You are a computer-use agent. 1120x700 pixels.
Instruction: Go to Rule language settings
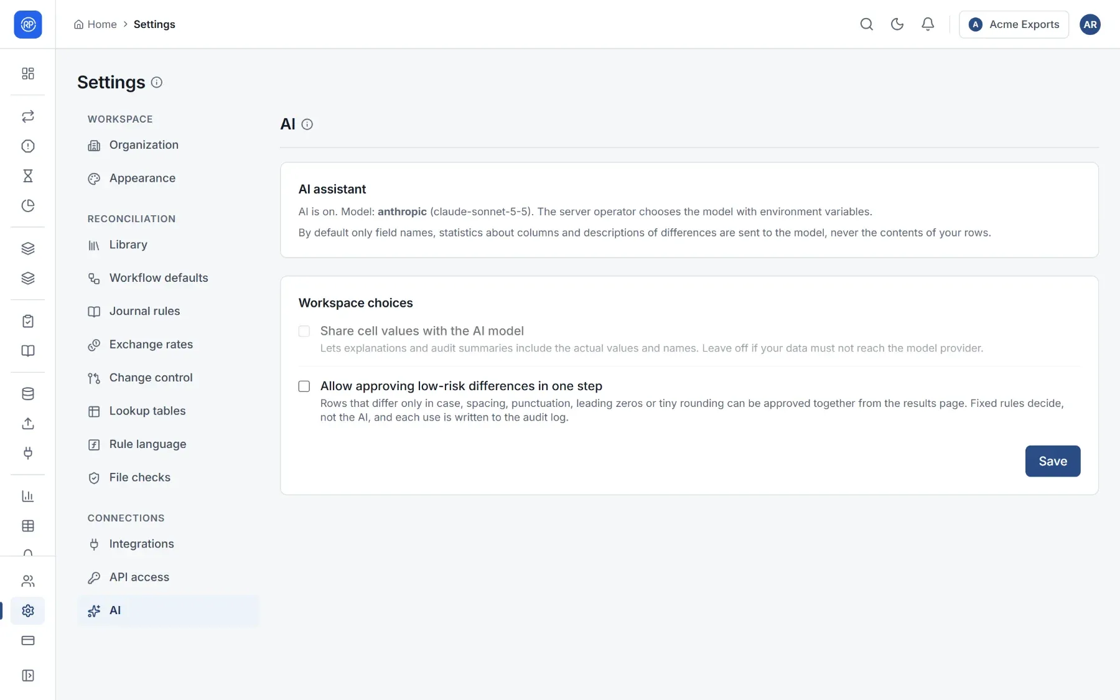[168, 444]
